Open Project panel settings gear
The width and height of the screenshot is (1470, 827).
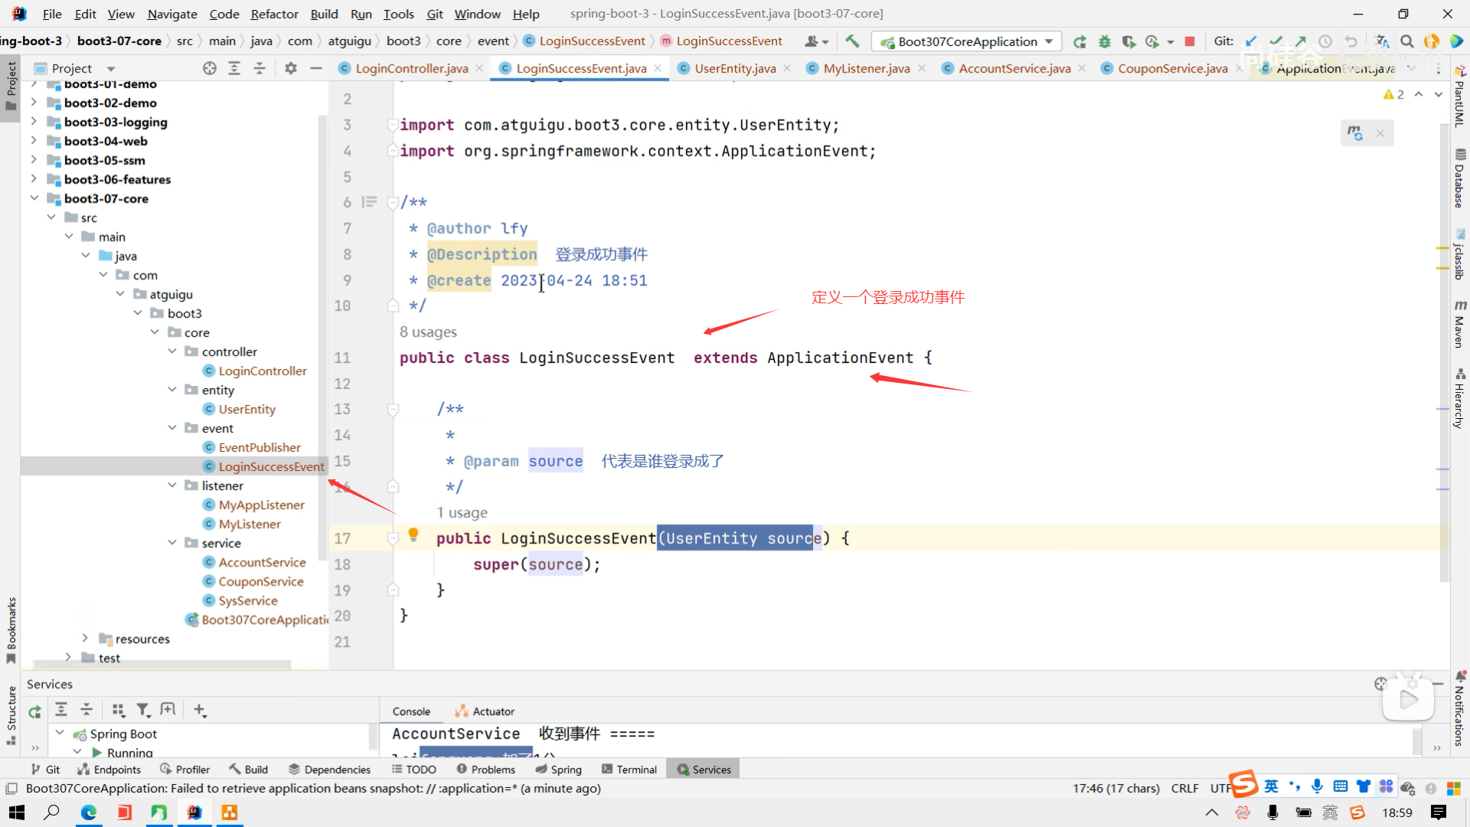[290, 68]
